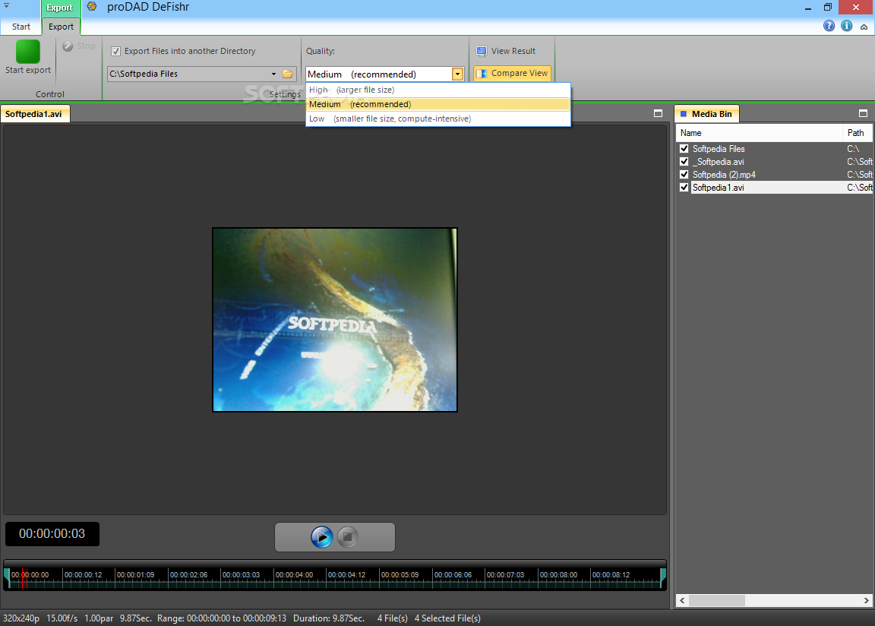This screenshot has height=626, width=875.
Task: Open the folder browse icon for export directory
Action: tap(288, 74)
